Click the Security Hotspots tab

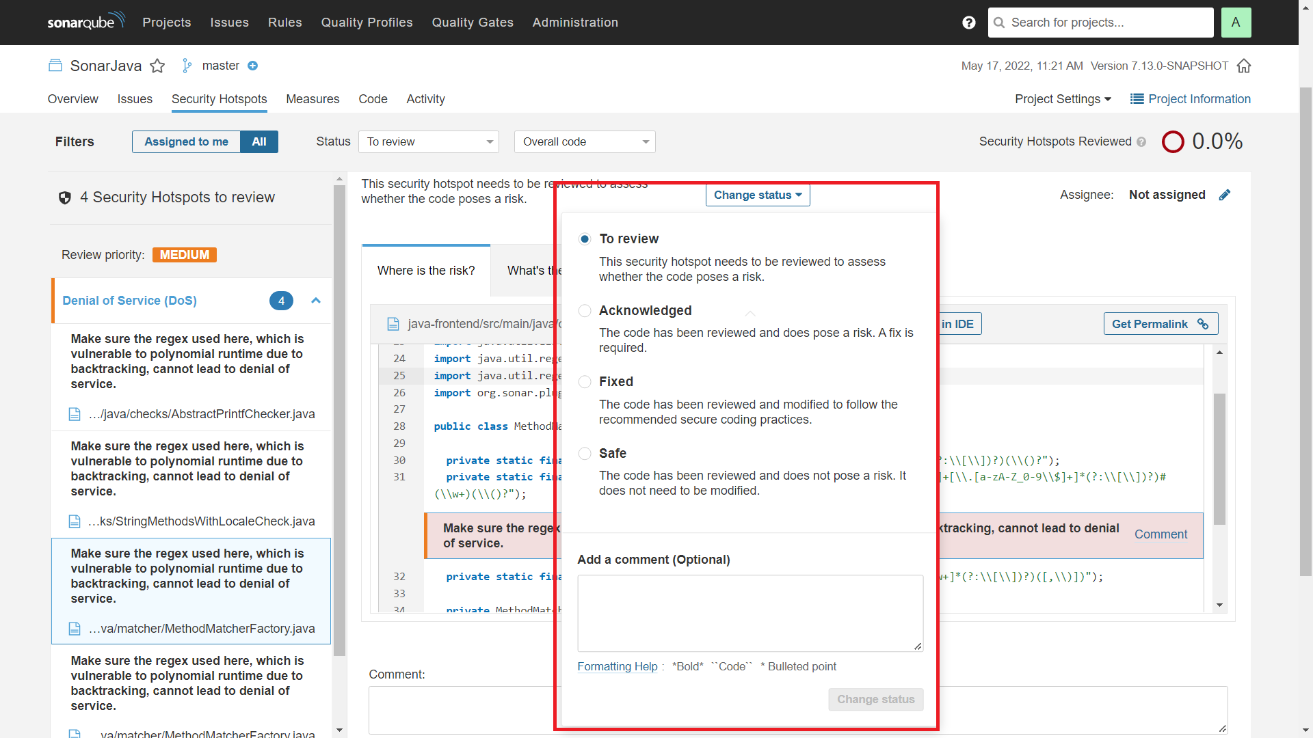pos(219,99)
